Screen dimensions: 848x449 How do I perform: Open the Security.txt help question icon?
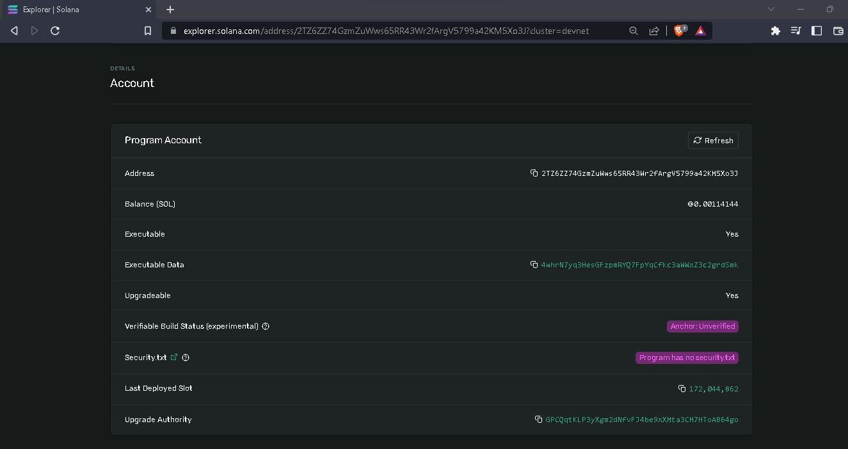186,358
